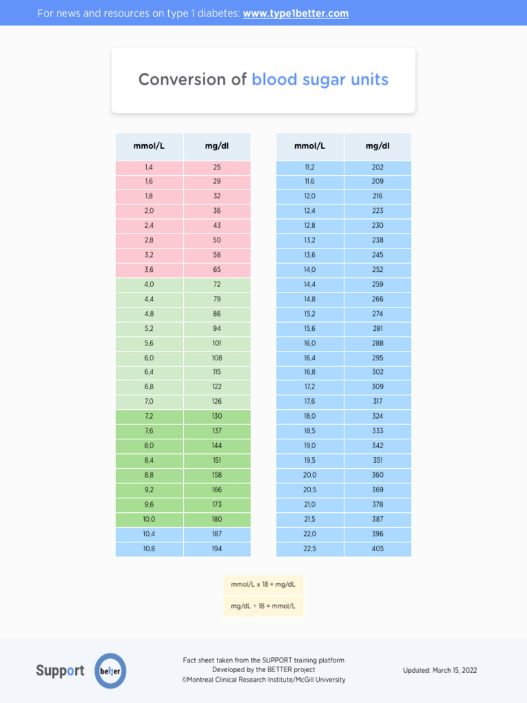Click the Conversion of blood sugar units title
The height and width of the screenshot is (703, 527).
(263, 80)
